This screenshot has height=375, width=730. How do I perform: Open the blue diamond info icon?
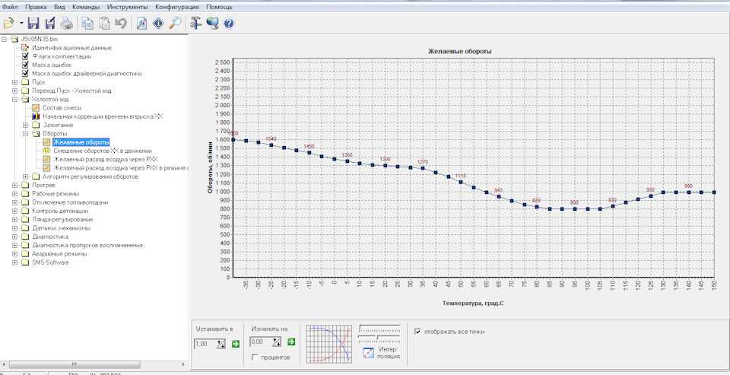coord(158,24)
